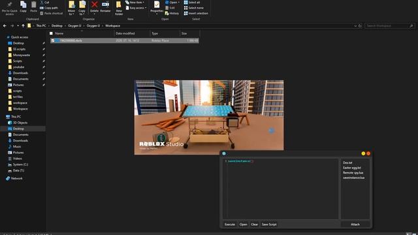The width and height of the screenshot is (418, 235).
Task: Open the recent locations arrow beside forward
Action: coord(18,26)
